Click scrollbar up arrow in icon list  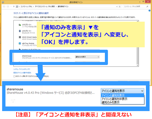pos(137,21)
